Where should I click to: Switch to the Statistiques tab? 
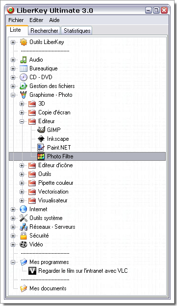(77, 31)
